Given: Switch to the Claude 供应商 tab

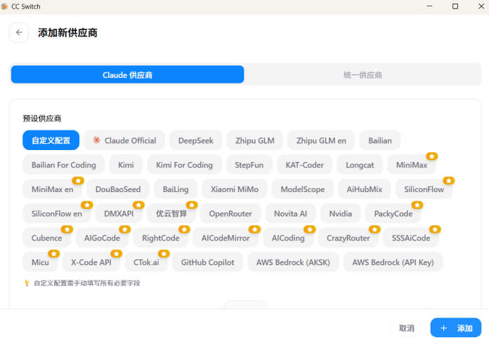Looking at the screenshot, I should click(127, 74).
